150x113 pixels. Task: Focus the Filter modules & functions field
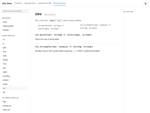[x=15, y=11]
